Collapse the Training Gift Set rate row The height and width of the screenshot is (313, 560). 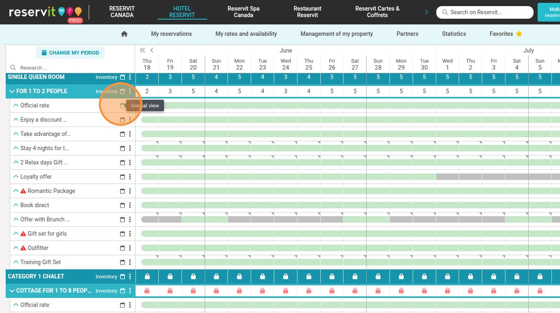tap(16, 262)
